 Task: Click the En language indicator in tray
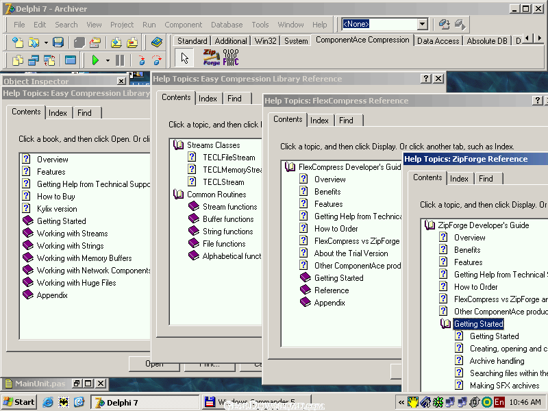(499, 402)
